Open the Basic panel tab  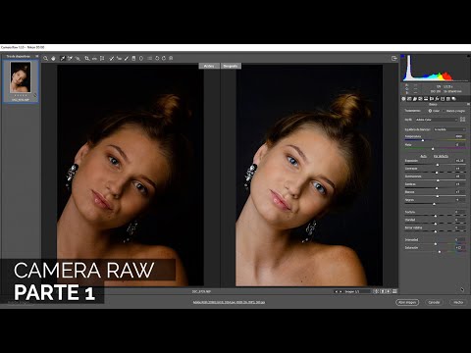(403, 99)
